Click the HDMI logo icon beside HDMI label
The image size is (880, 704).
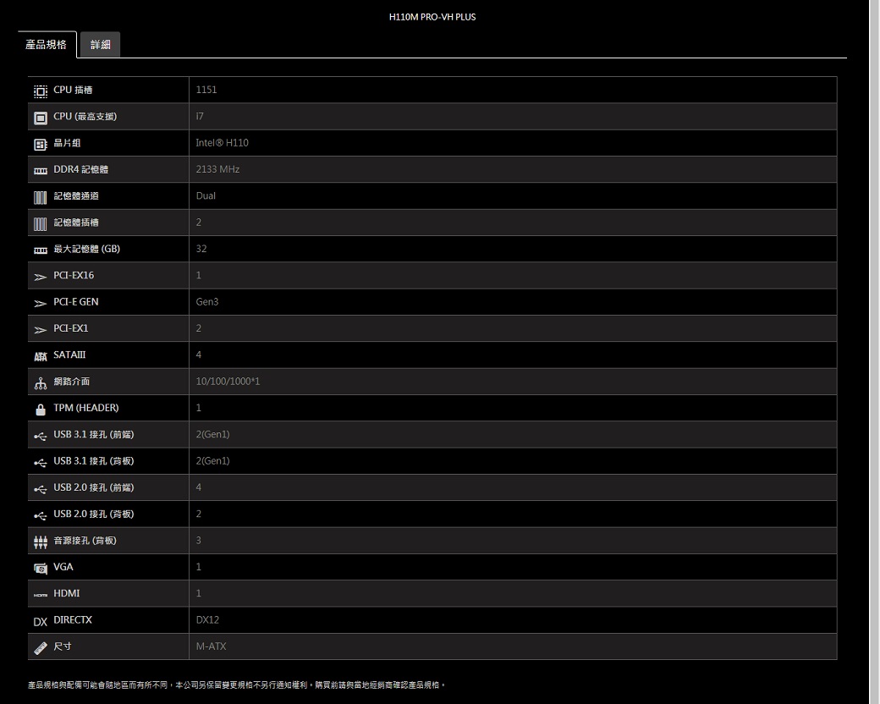point(41,595)
